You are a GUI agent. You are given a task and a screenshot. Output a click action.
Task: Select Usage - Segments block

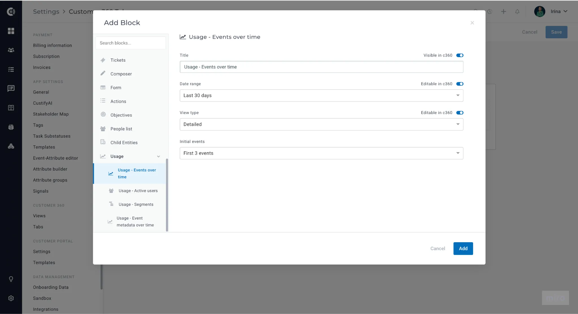tap(130, 204)
